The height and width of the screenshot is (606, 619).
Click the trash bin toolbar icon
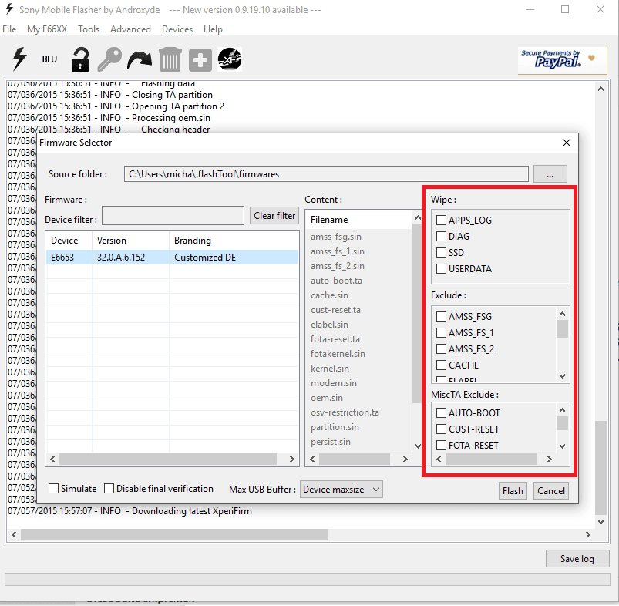170,59
